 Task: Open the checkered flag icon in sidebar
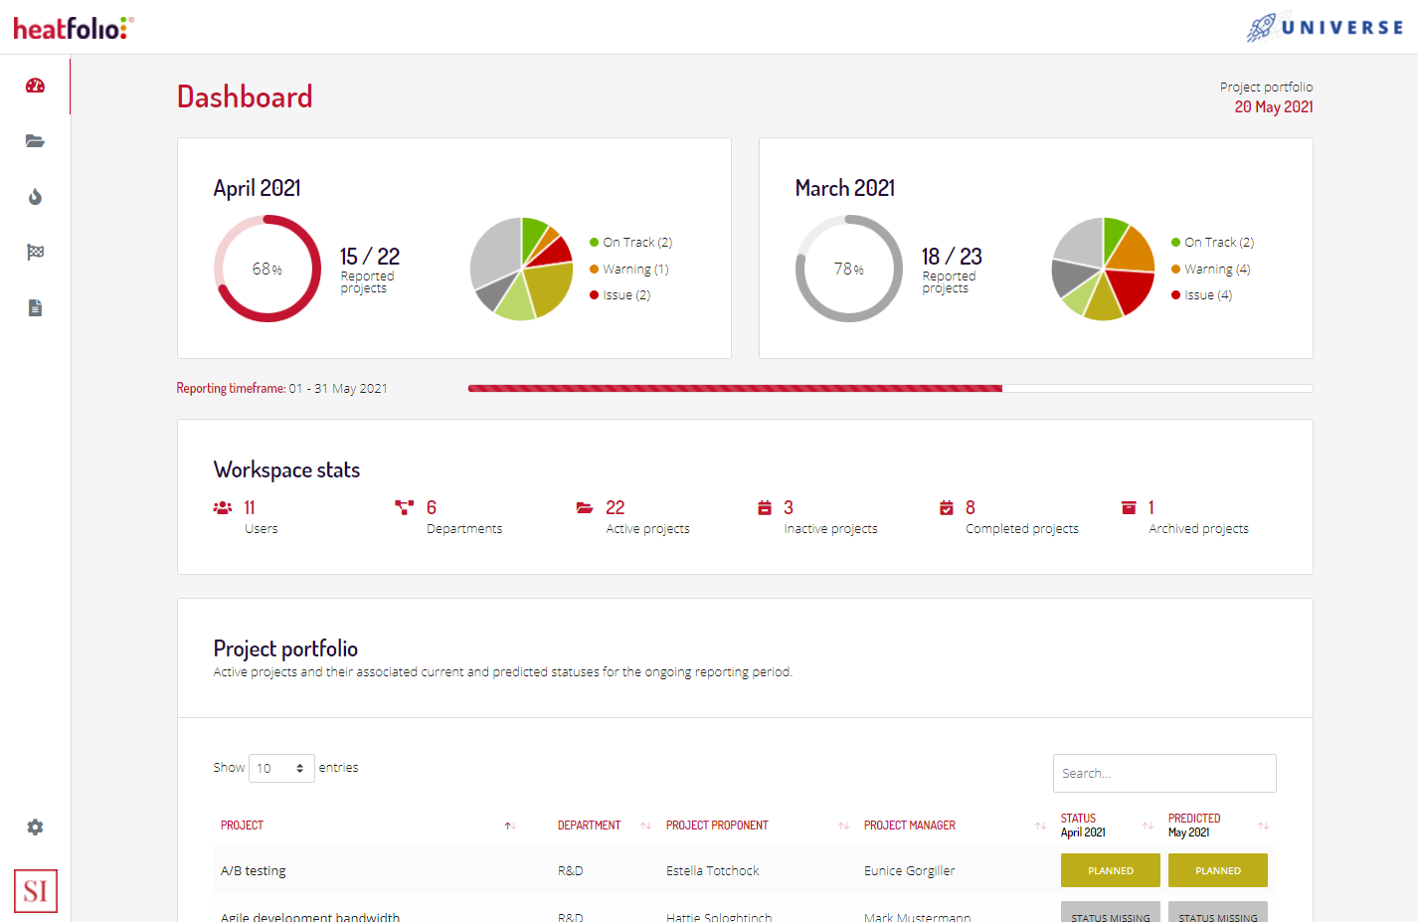(35, 253)
